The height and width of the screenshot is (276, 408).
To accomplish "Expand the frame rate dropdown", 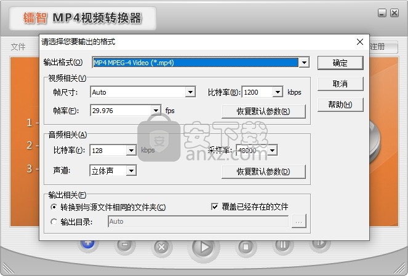I will 156,111.
